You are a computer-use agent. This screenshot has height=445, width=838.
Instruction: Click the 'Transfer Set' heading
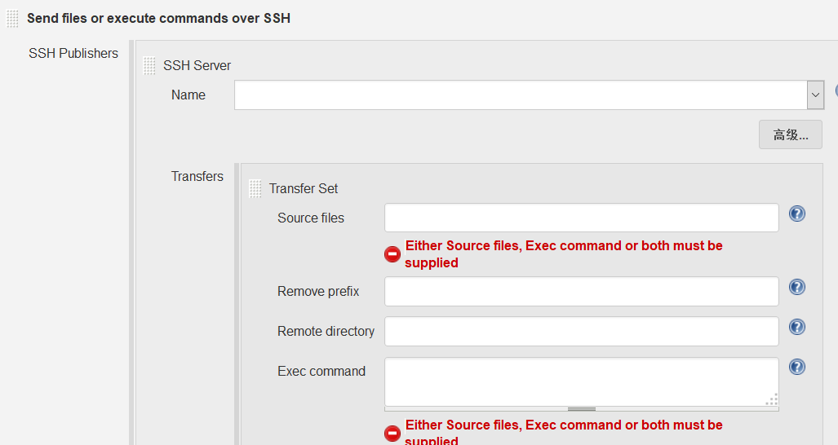click(304, 189)
